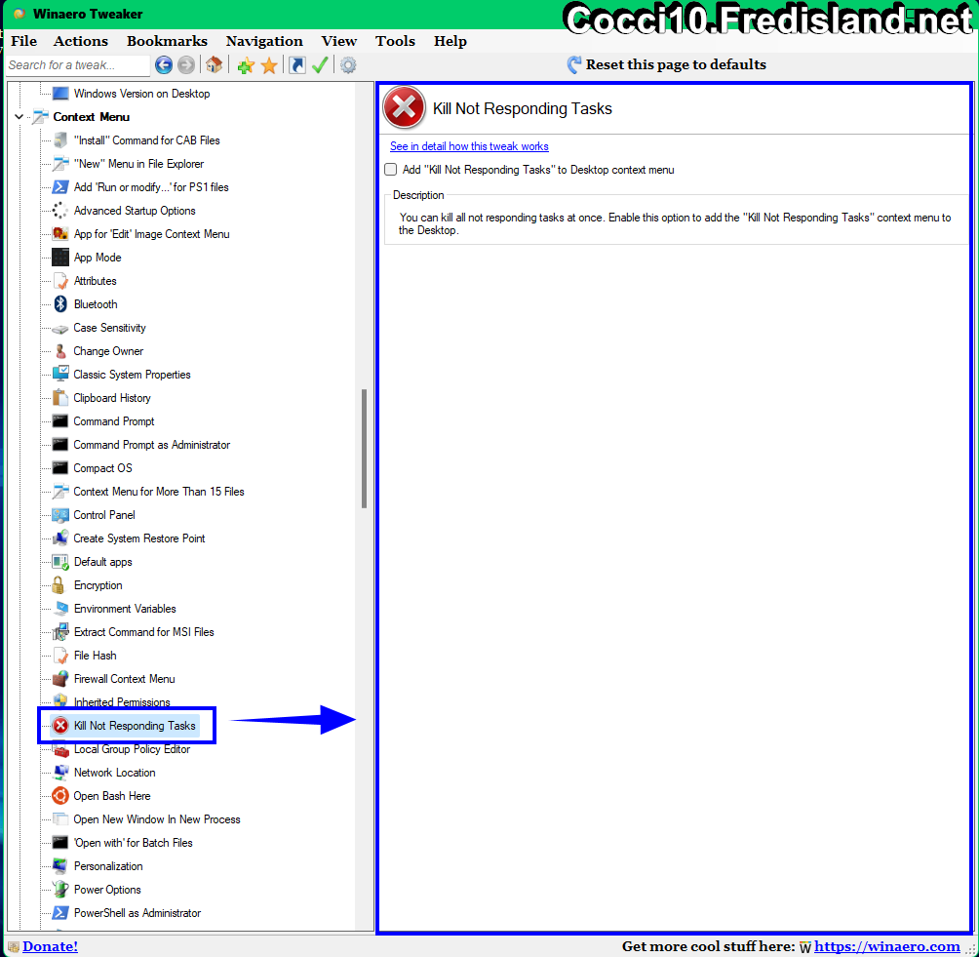Select App for 'Edit' Image Context Menu
The image size is (979, 957).
click(152, 234)
